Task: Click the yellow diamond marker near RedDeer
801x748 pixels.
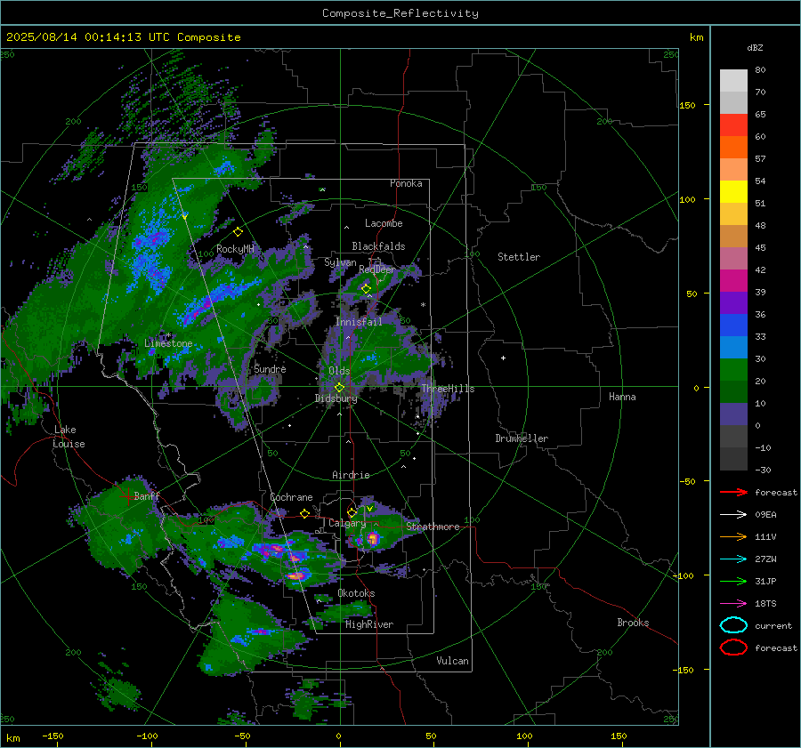Action: click(366, 289)
